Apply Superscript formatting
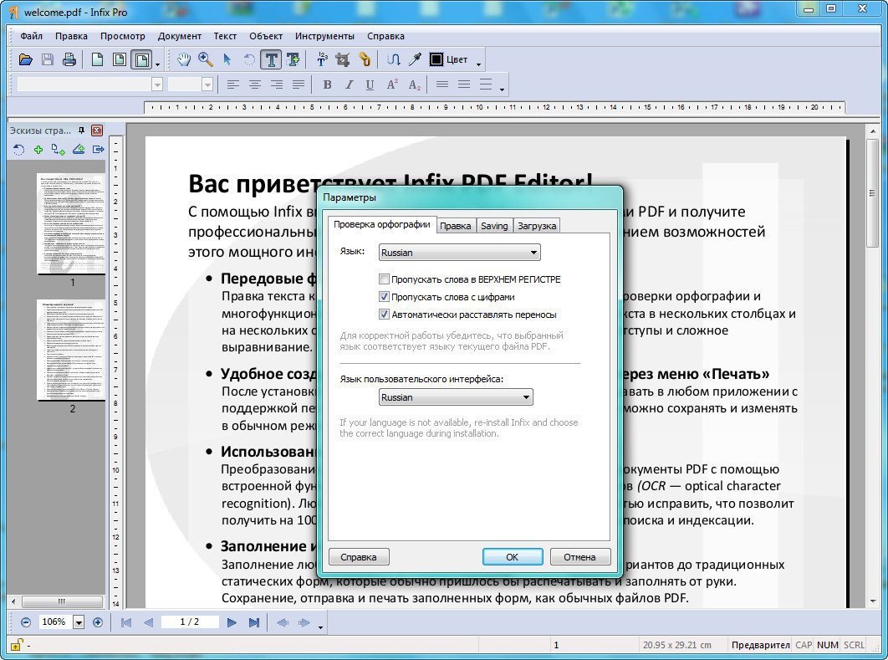This screenshot has height=660, width=888. tap(392, 85)
